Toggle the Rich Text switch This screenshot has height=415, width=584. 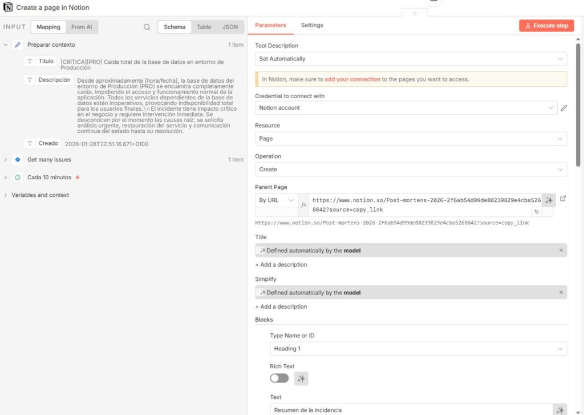click(279, 378)
